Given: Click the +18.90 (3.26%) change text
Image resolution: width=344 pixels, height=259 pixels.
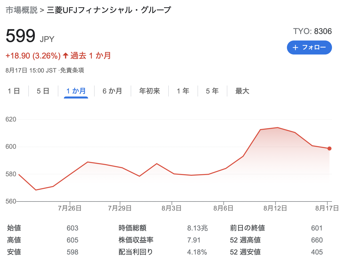Looking at the screenshot, I should click(33, 55).
